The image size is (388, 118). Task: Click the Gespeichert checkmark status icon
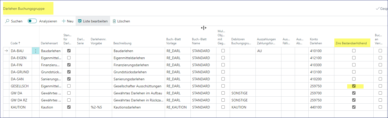[x=377, y=9]
